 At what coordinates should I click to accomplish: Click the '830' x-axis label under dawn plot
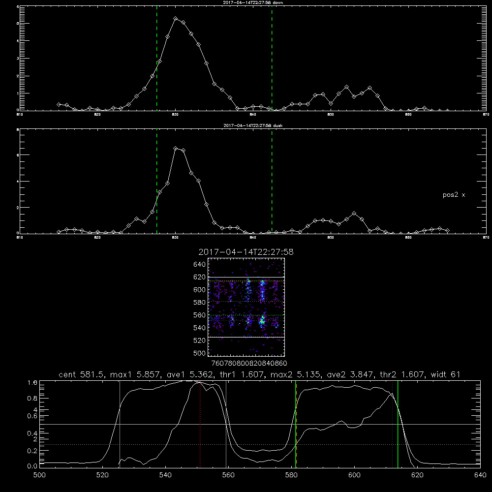[176, 115]
